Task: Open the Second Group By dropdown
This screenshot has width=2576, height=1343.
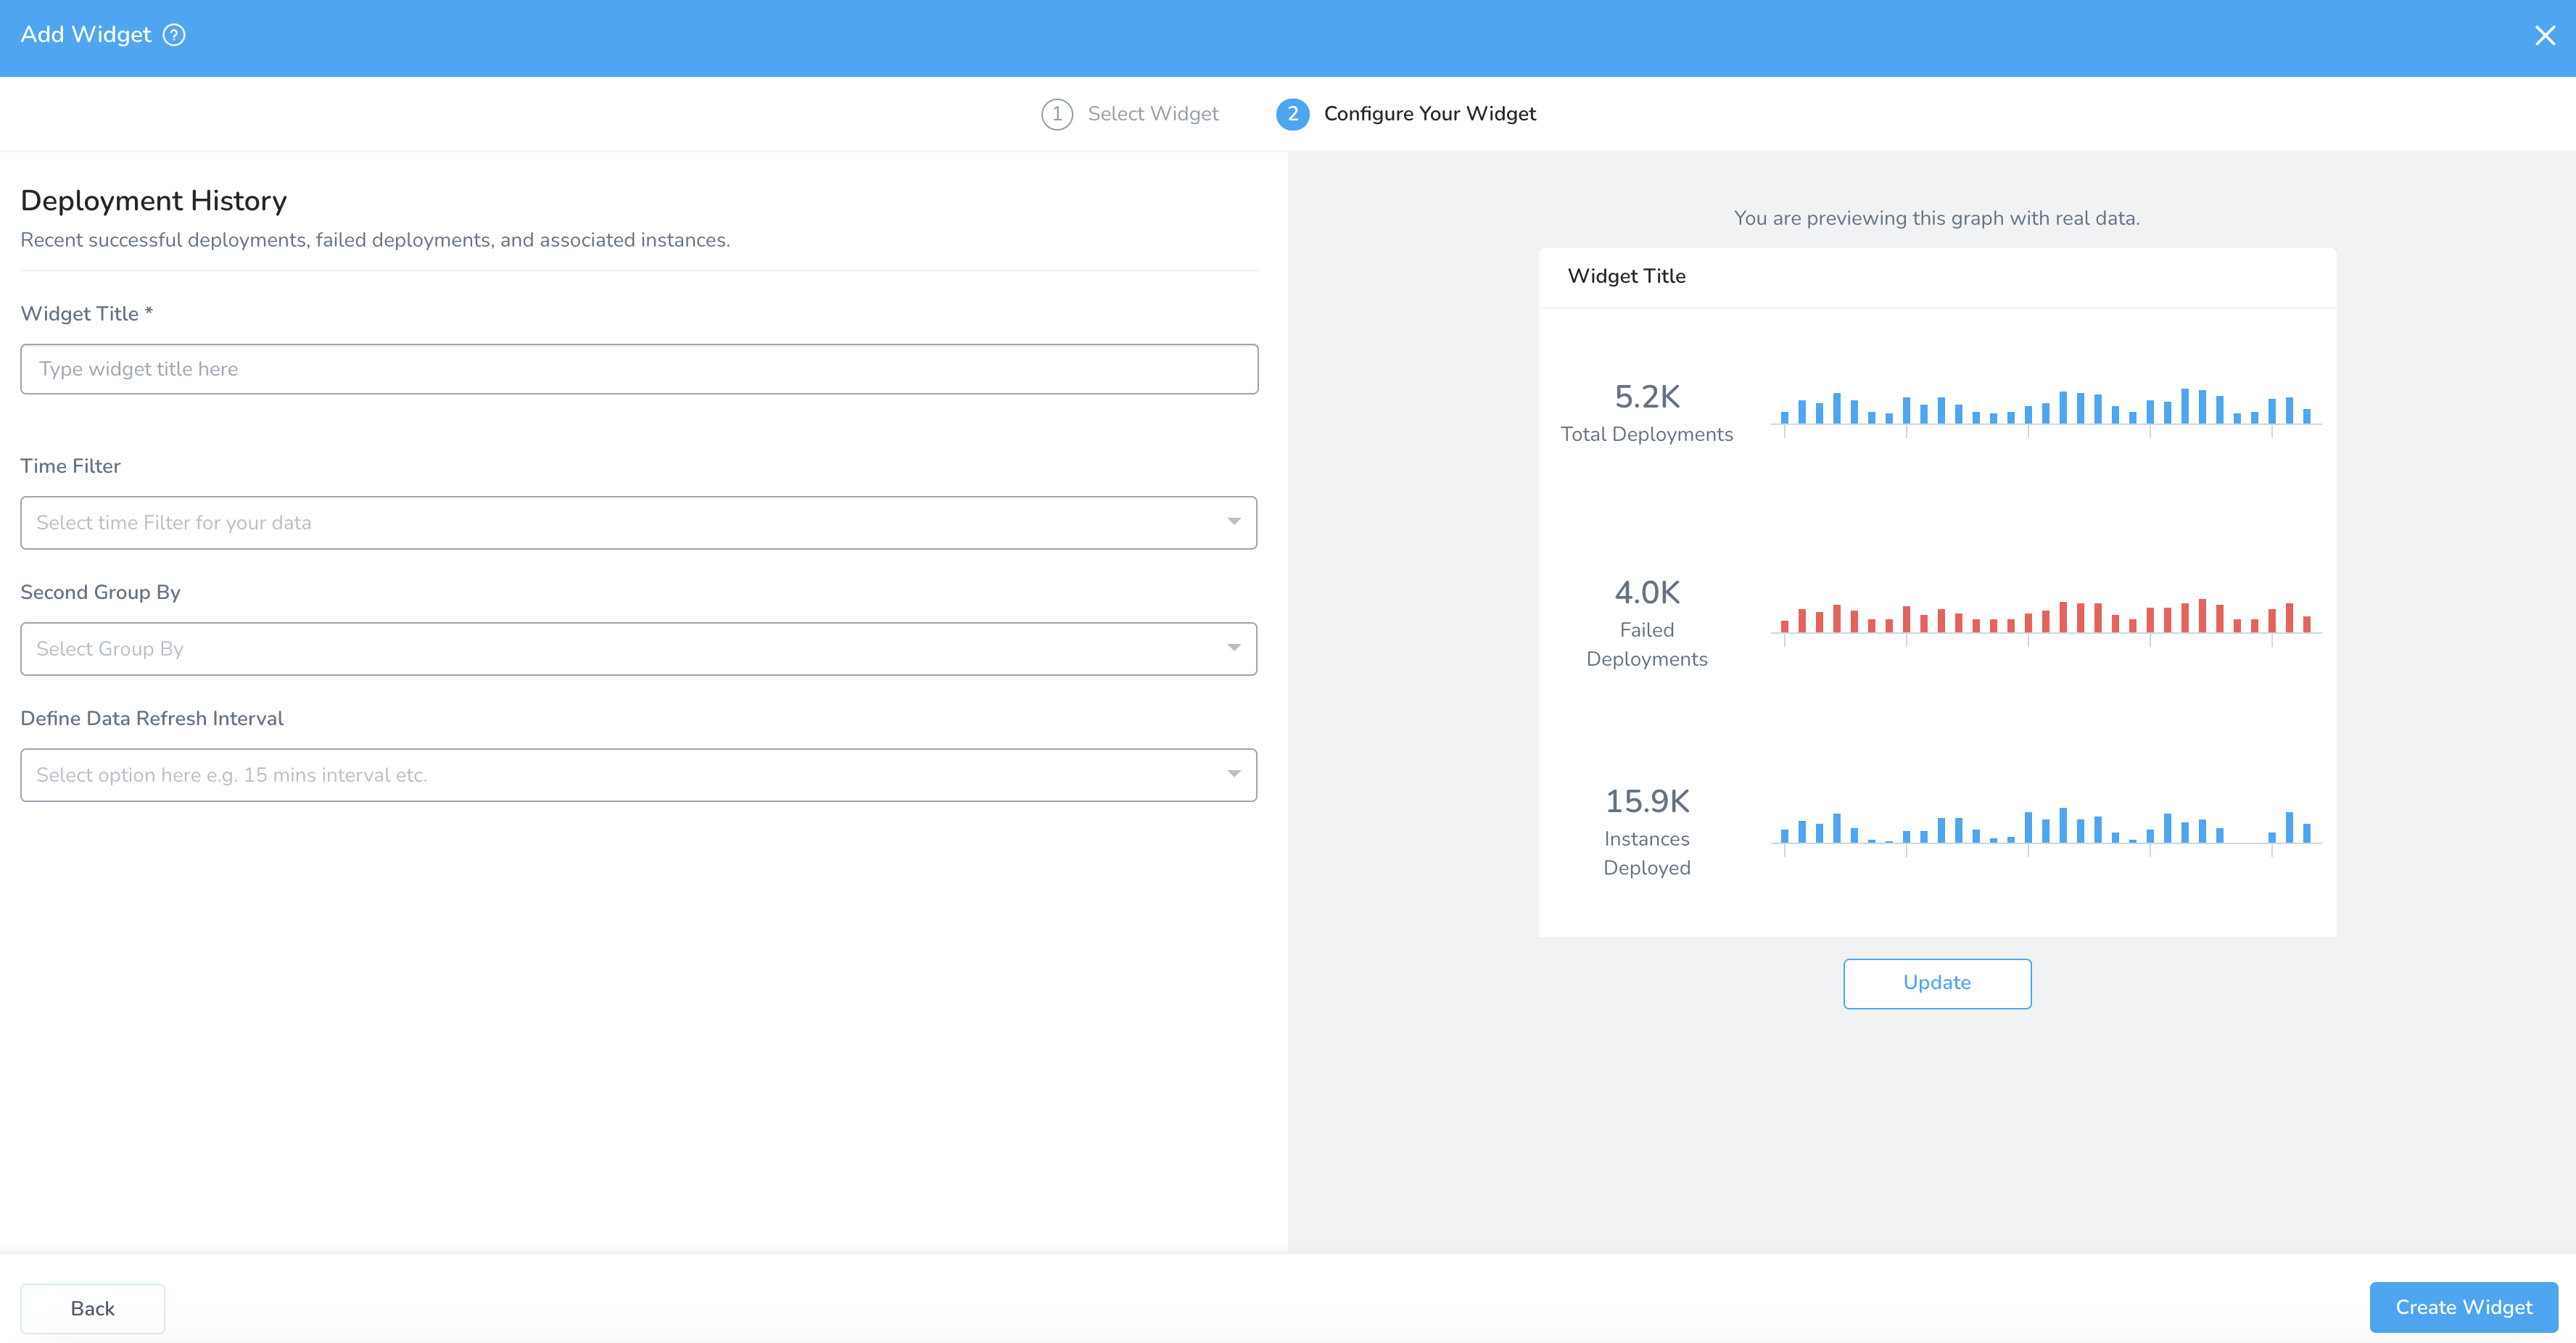Action: (x=639, y=649)
